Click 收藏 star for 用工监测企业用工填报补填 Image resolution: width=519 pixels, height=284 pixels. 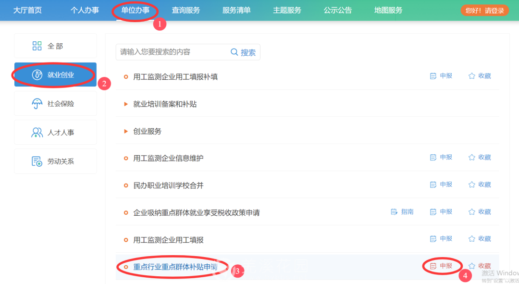[472, 76]
